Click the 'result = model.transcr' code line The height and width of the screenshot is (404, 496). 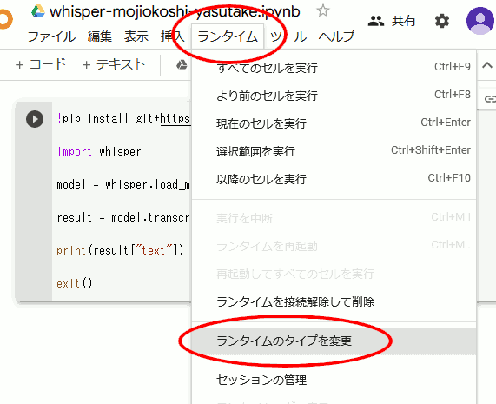(123, 217)
